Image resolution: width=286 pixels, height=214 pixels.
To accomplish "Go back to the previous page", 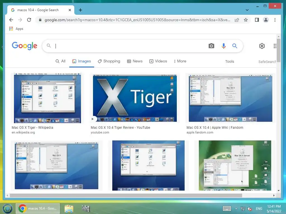I will [11, 20].
